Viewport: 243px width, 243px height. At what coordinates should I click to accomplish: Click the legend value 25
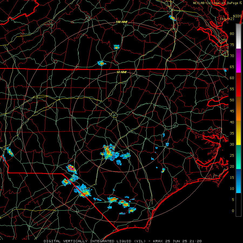(x=232, y=156)
